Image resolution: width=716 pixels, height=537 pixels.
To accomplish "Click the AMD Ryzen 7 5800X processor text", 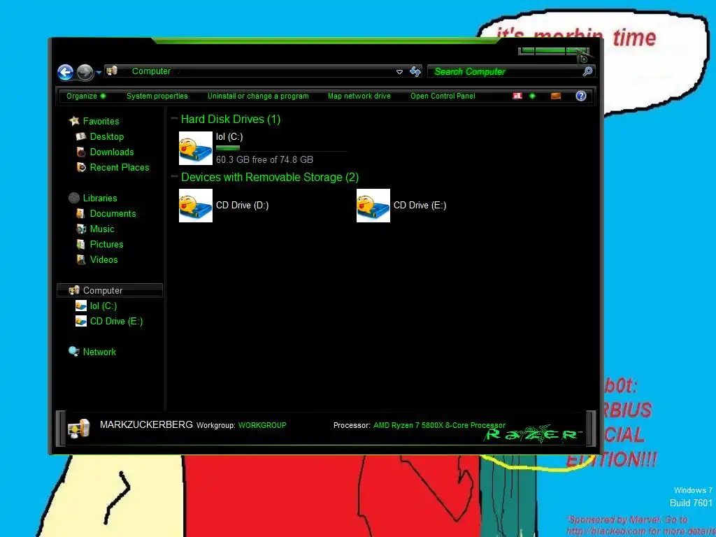I will pyautogui.click(x=439, y=425).
